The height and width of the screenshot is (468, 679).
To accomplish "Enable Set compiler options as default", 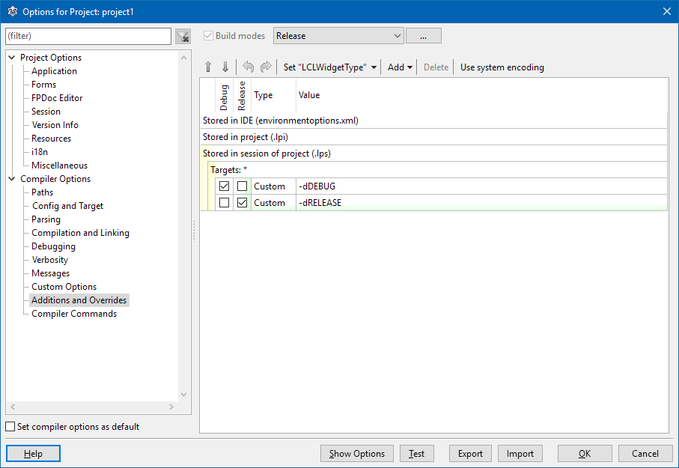I will [10, 427].
